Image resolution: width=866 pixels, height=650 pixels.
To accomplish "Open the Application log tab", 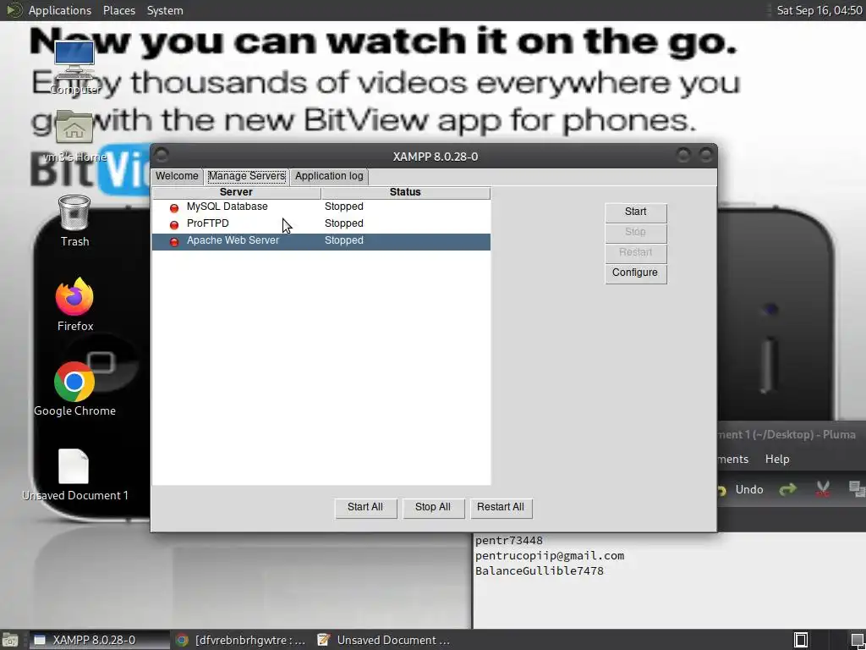I will [329, 176].
